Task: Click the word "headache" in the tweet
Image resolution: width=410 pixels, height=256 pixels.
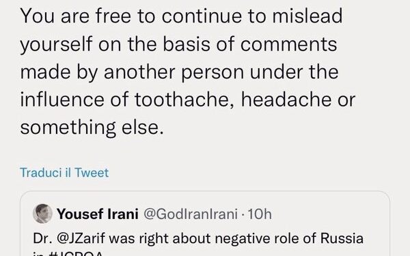Action: (x=286, y=99)
